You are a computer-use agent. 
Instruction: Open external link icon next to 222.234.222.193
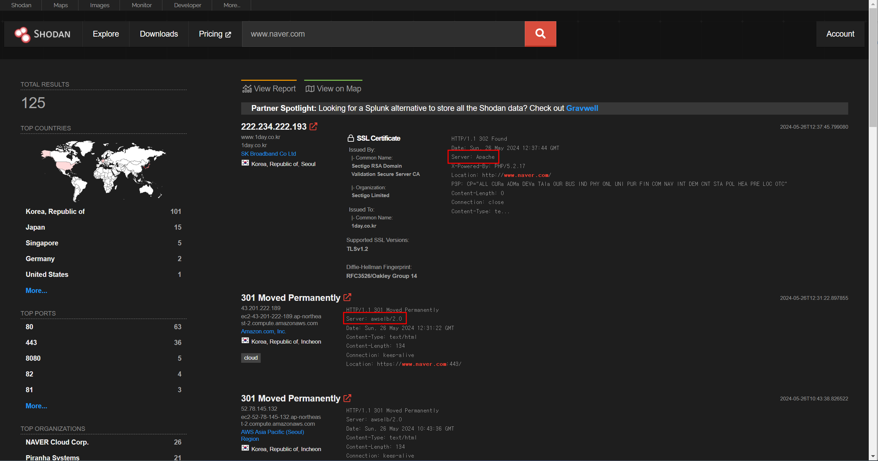(x=313, y=126)
